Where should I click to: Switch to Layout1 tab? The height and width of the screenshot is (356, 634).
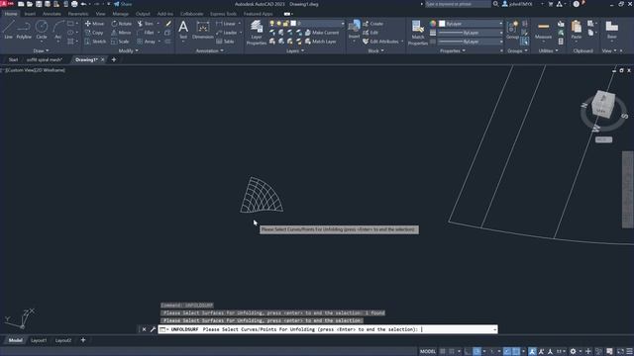click(x=39, y=340)
